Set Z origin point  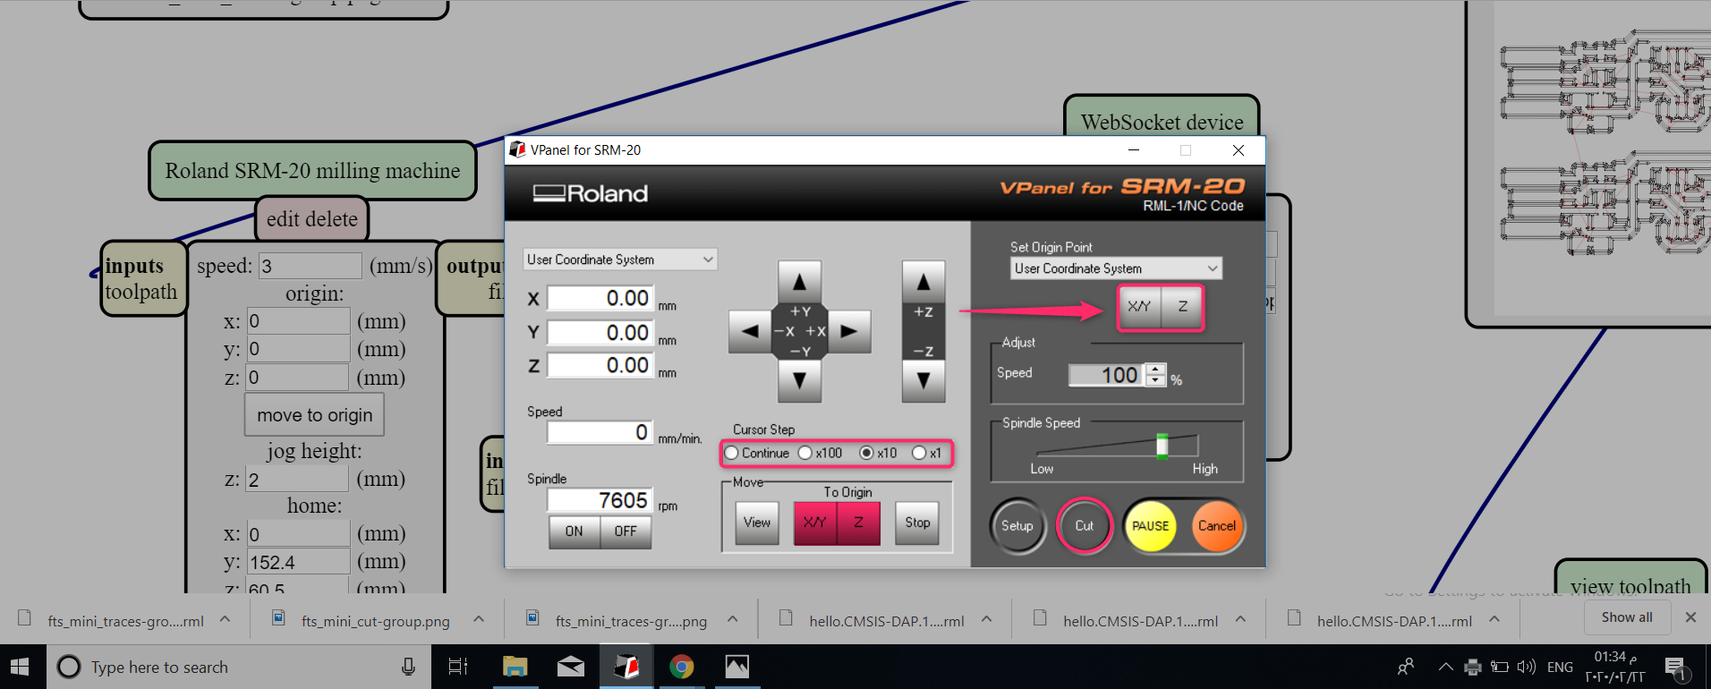1182,307
